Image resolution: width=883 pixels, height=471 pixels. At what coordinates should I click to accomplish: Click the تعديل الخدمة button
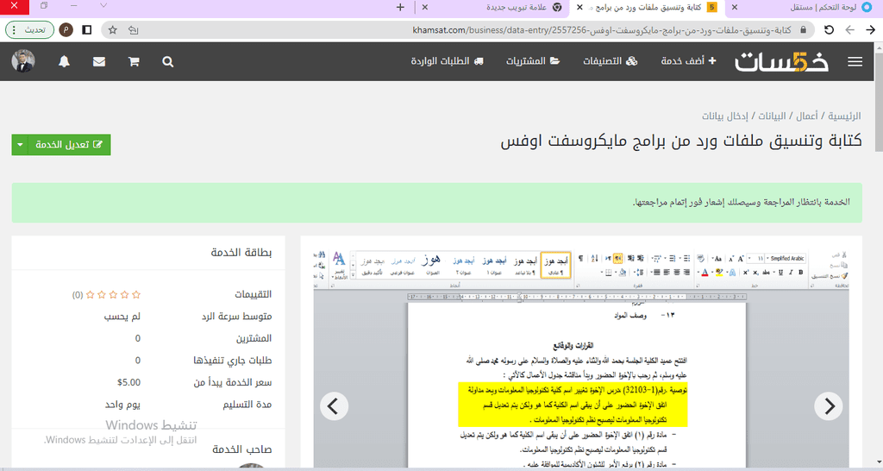click(x=69, y=145)
